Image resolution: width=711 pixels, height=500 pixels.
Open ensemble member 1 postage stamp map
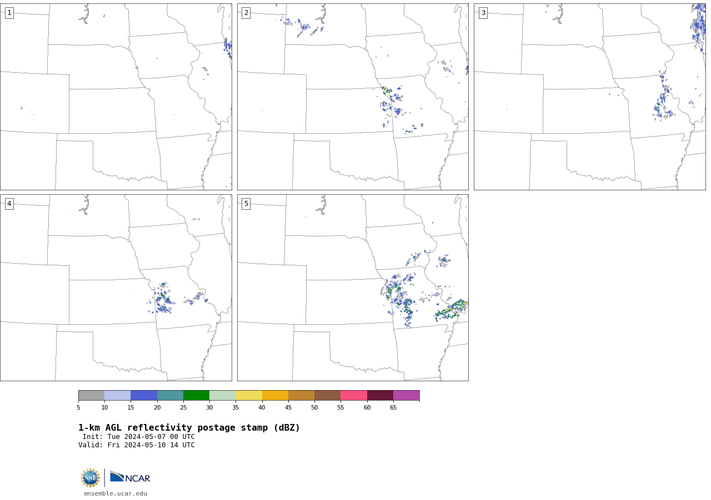[x=116, y=97]
